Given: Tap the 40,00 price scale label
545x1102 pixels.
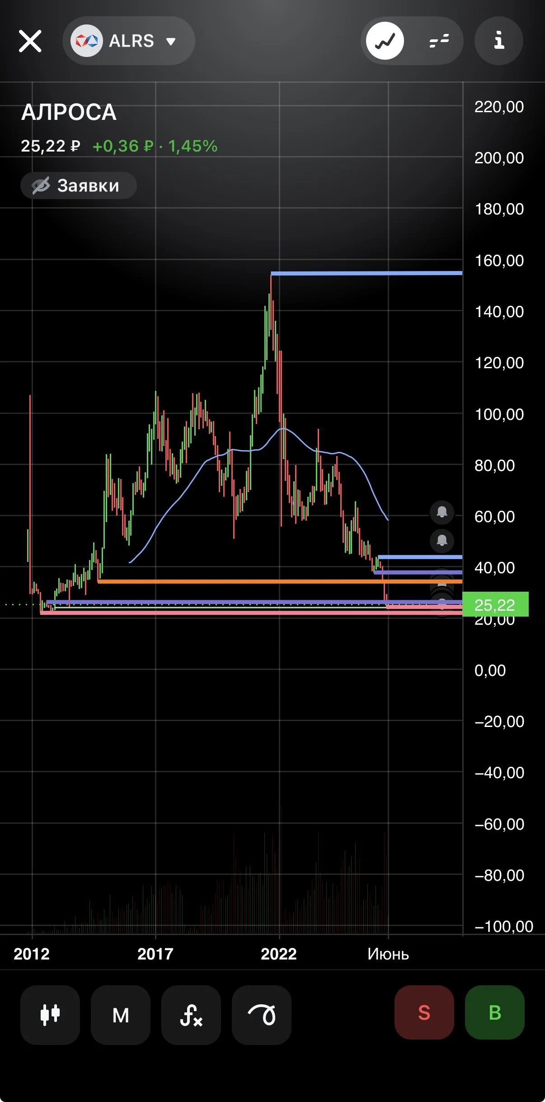Looking at the screenshot, I should click(x=495, y=568).
